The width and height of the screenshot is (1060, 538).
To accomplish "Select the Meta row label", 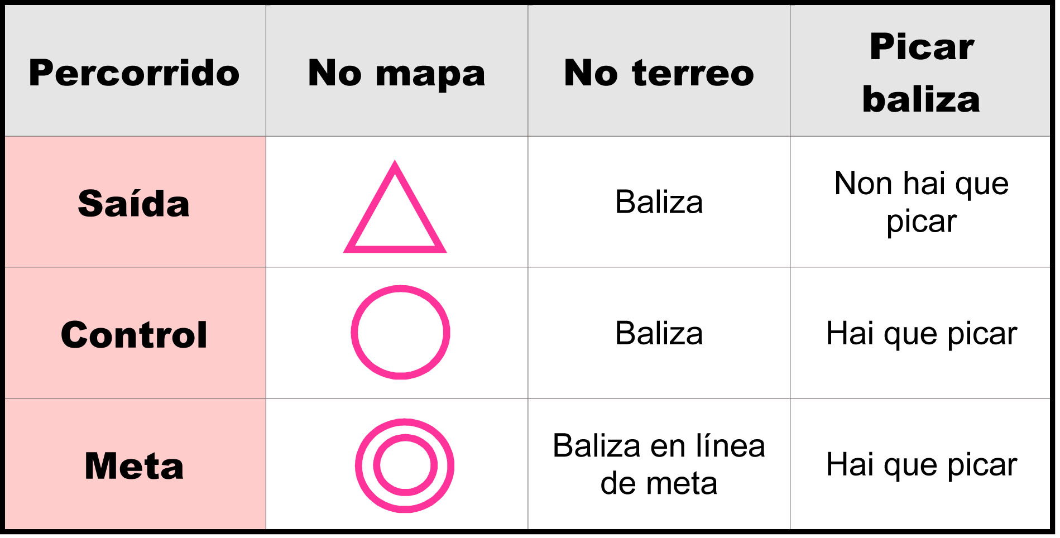I will pos(134,465).
